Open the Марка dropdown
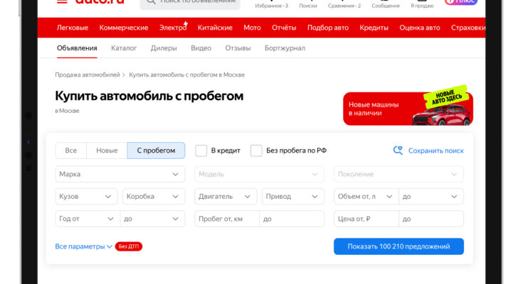523x284 pixels. [120, 174]
